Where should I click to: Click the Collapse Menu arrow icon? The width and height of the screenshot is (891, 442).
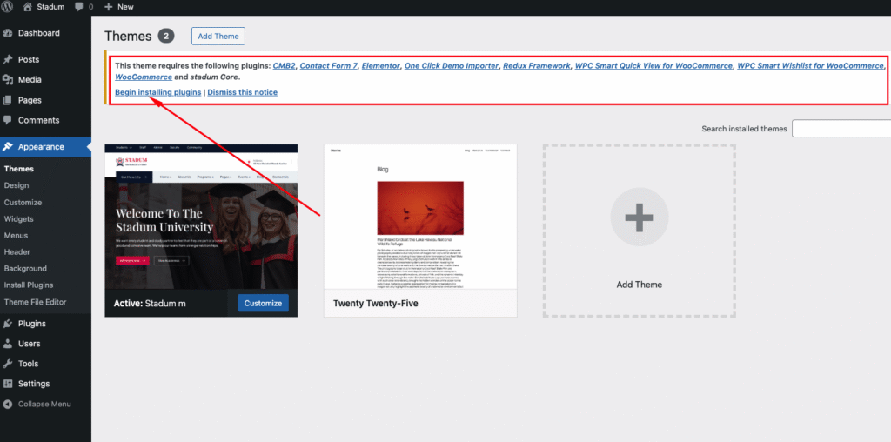pyautogui.click(x=8, y=404)
